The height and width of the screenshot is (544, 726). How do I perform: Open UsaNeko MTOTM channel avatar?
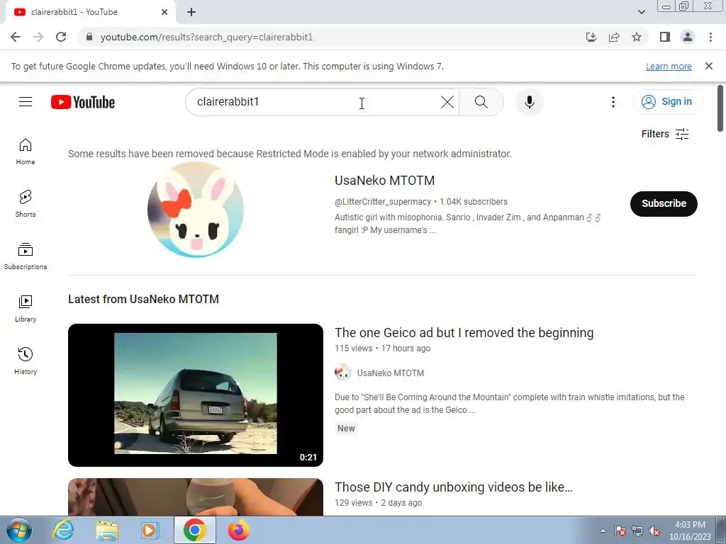click(196, 210)
